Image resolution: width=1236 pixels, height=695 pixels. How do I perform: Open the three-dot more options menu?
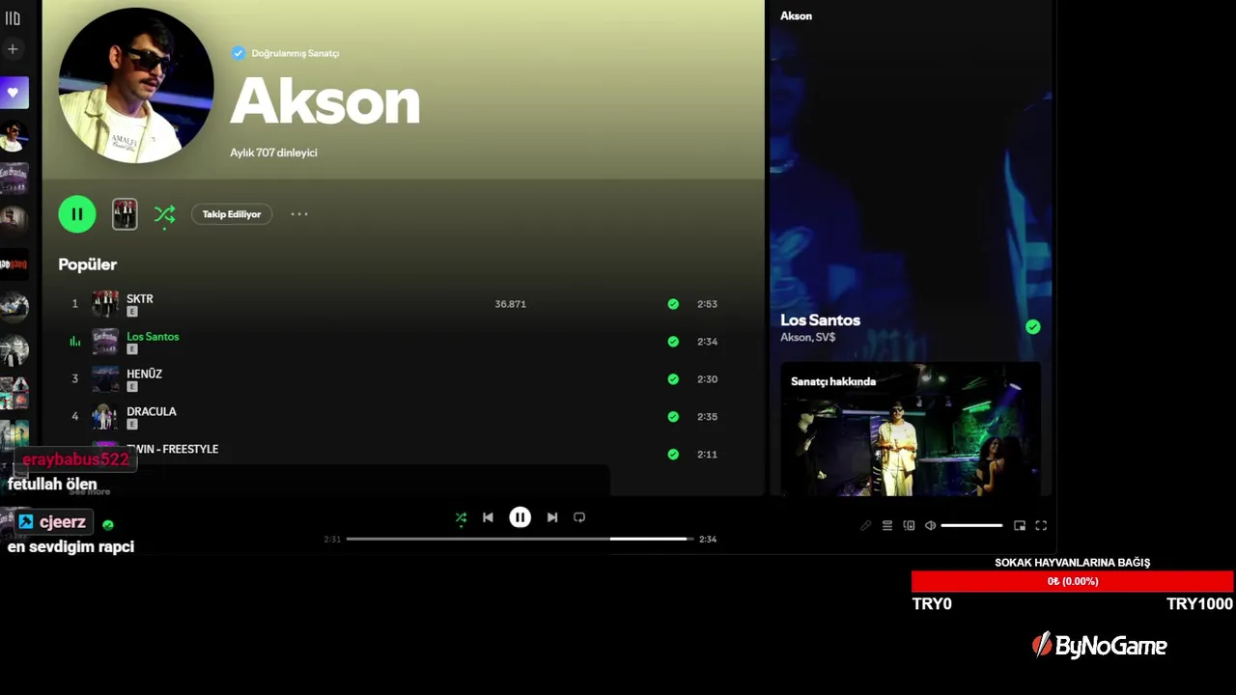click(299, 214)
